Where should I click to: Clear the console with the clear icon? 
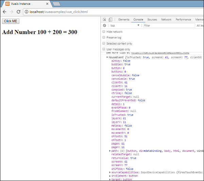tap(105, 26)
